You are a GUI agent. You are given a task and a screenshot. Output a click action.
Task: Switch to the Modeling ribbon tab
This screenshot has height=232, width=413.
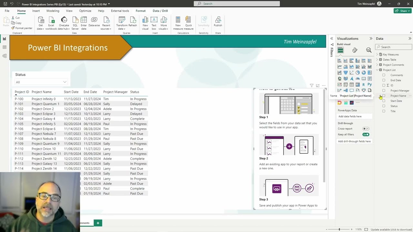point(53,11)
